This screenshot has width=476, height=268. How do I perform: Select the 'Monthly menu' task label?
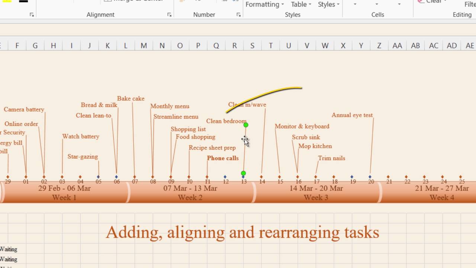tap(170, 106)
